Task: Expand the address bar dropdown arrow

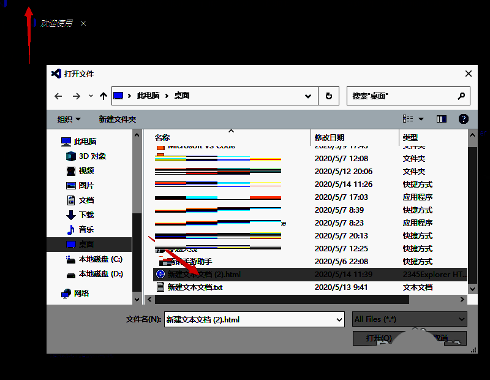Action: coord(308,96)
